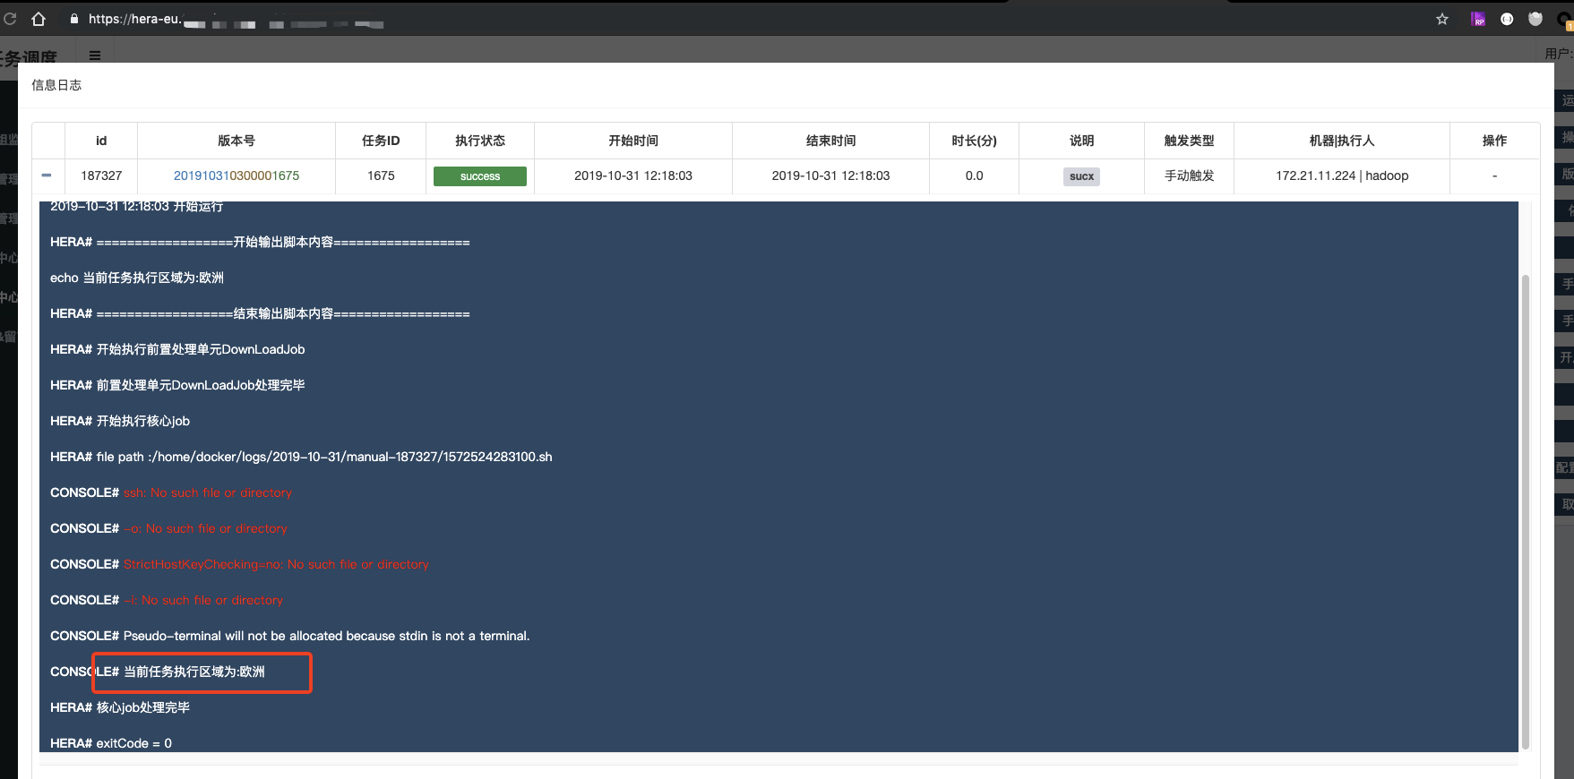The width and height of the screenshot is (1574, 779).
Task: Reload the page with the browser refresh icon
Action: (10, 18)
